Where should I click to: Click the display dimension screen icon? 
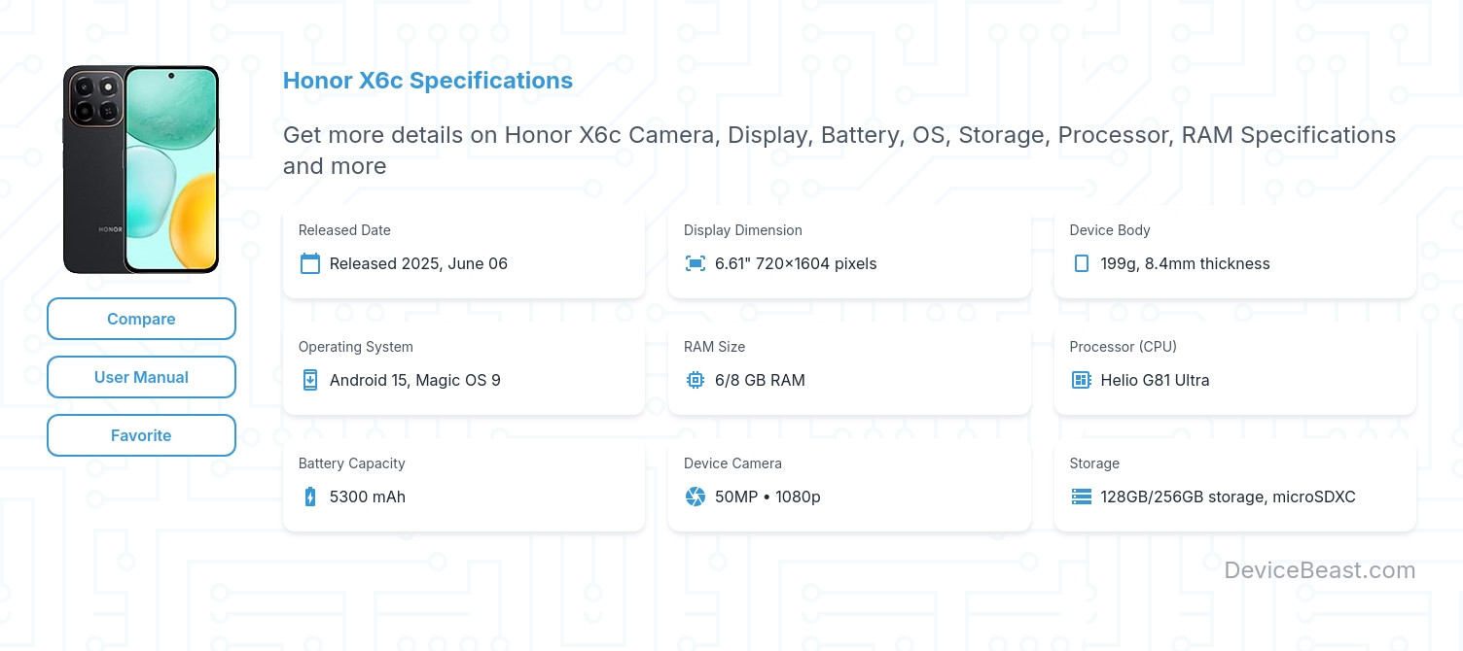coord(696,263)
